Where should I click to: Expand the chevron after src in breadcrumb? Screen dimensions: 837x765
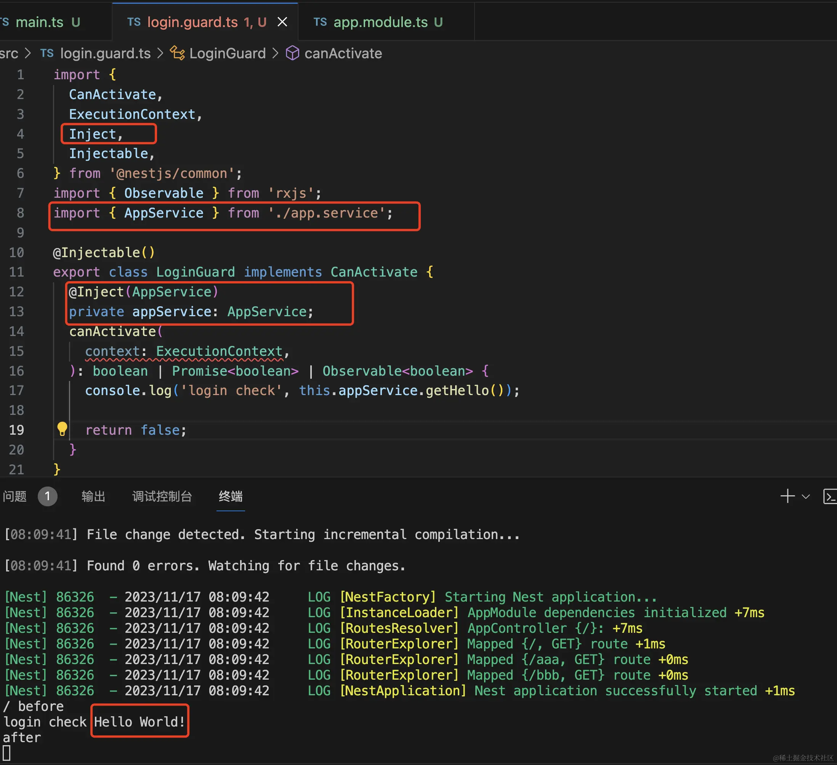coord(28,54)
